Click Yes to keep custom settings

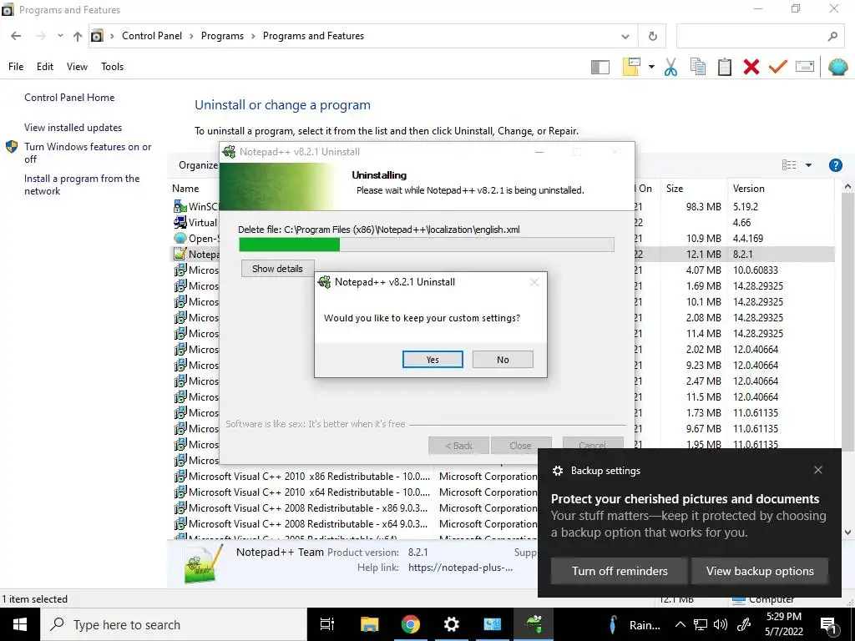click(433, 359)
